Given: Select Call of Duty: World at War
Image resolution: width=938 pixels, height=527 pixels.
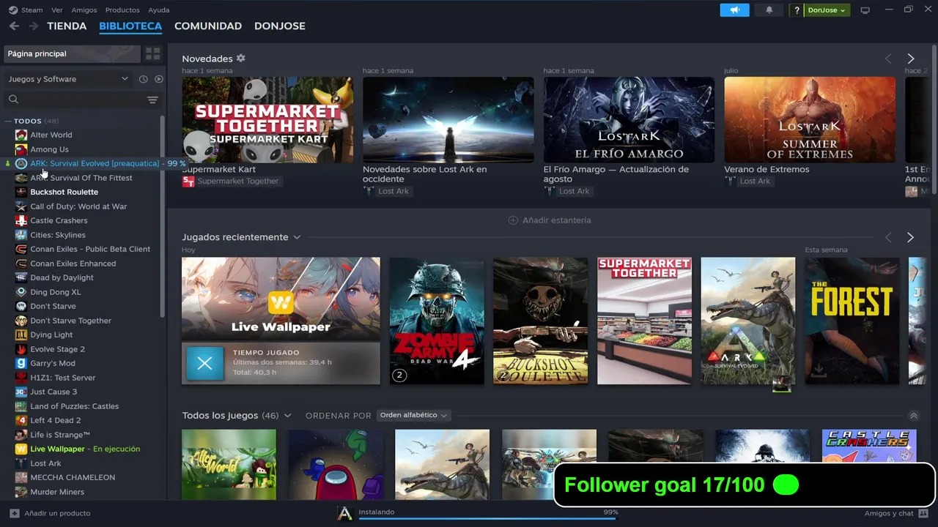Looking at the screenshot, I should [x=78, y=206].
